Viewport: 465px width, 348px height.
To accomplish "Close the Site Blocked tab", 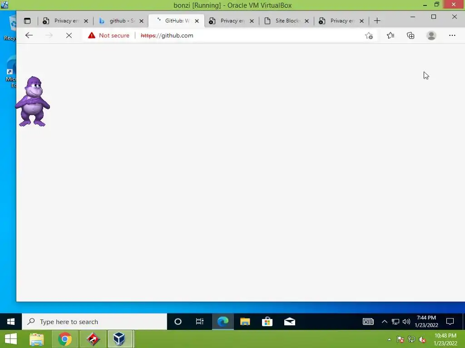I will click(307, 21).
